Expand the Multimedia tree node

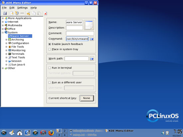3,25
